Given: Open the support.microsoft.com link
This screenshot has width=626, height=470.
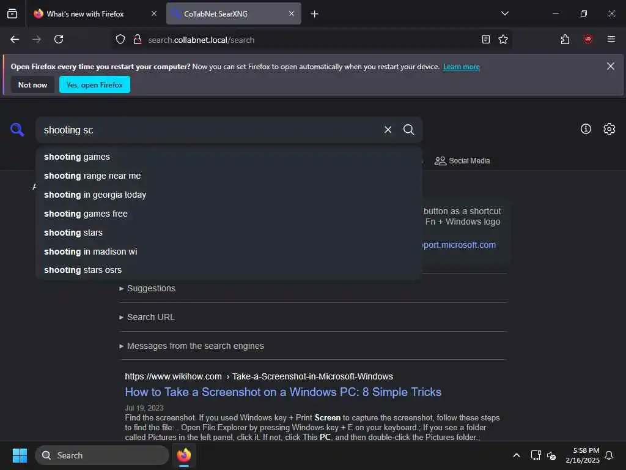Looking at the screenshot, I should (x=459, y=245).
